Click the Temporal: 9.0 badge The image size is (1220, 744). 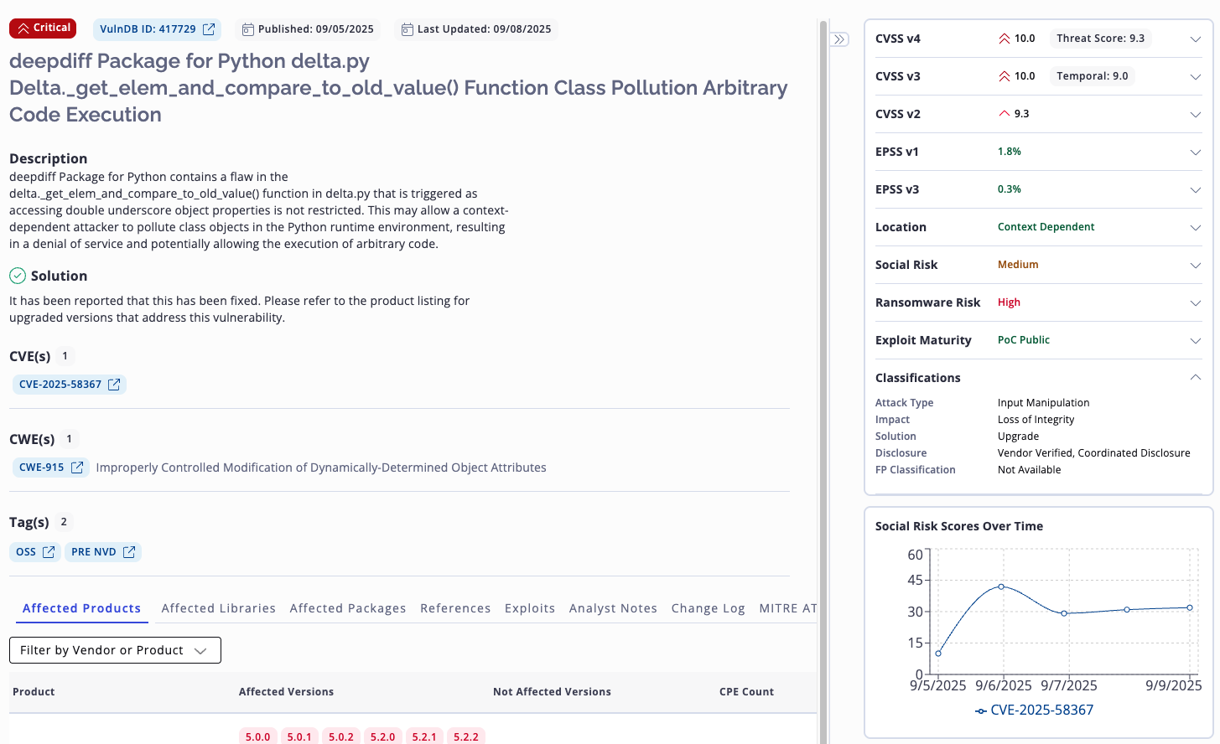pos(1093,76)
